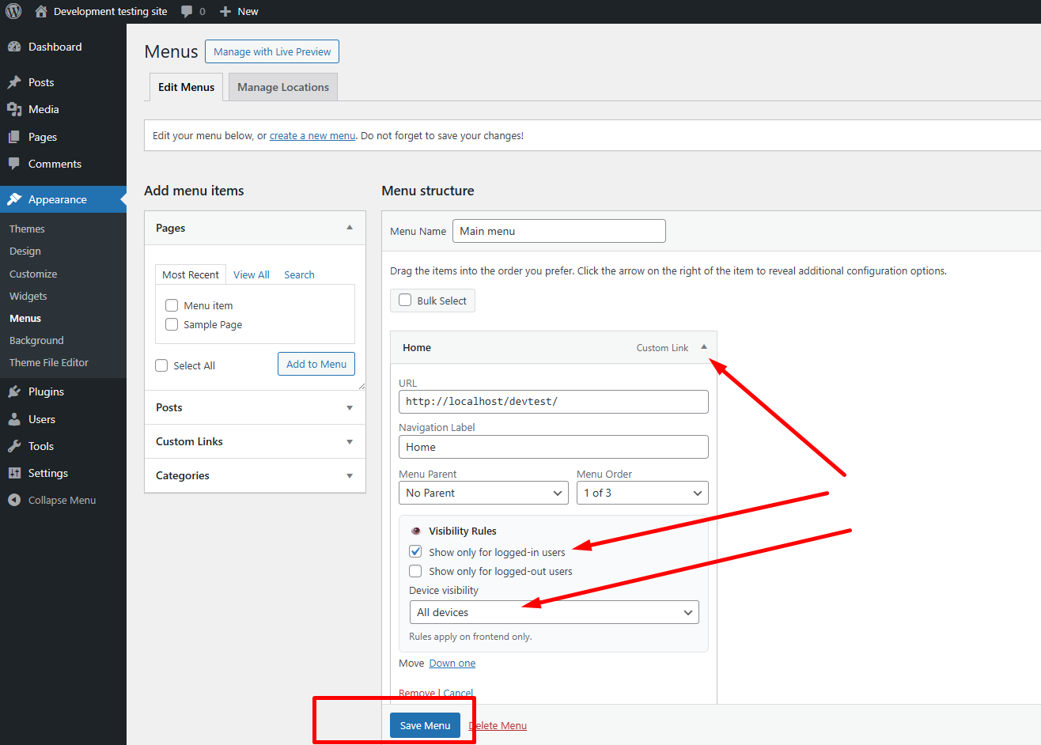Collapse the Pages panel arrow
This screenshot has height=745, width=1041.
[350, 228]
